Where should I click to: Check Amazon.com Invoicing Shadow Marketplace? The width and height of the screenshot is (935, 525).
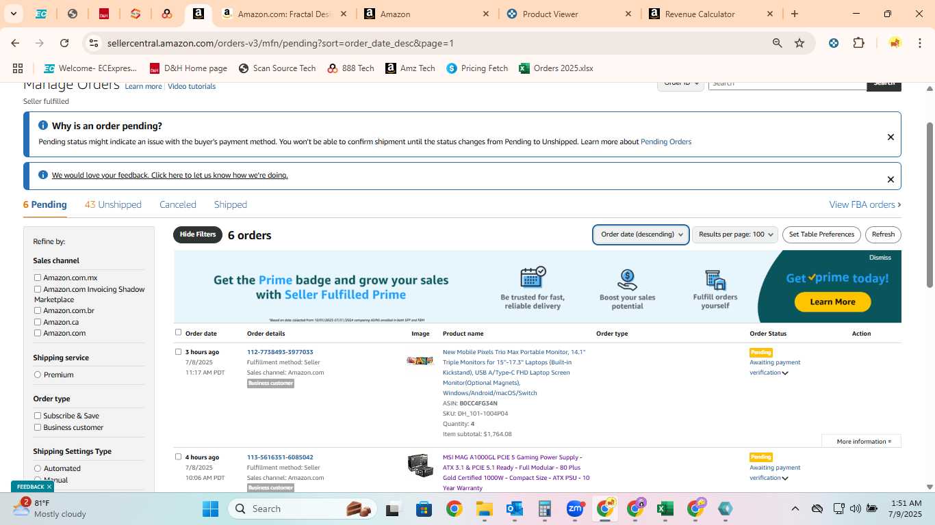coord(38,289)
